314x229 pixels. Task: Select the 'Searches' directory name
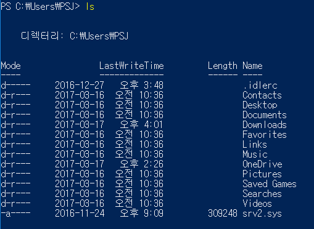[x=262, y=194]
